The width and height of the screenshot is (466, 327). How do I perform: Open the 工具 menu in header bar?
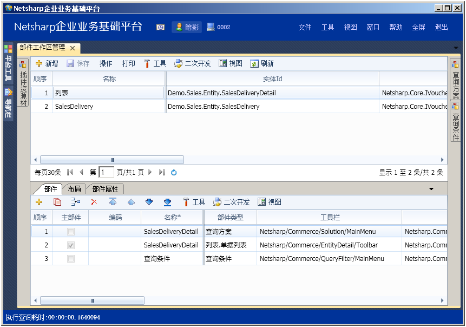(x=327, y=27)
